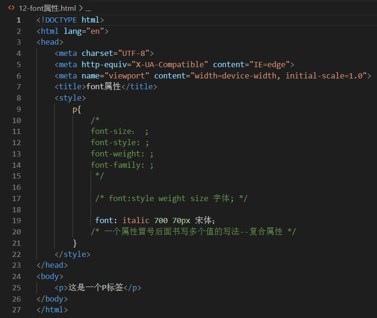Select the 12-font属性.html breadcrumb file name
377x318 pixels.
[x=48, y=8]
